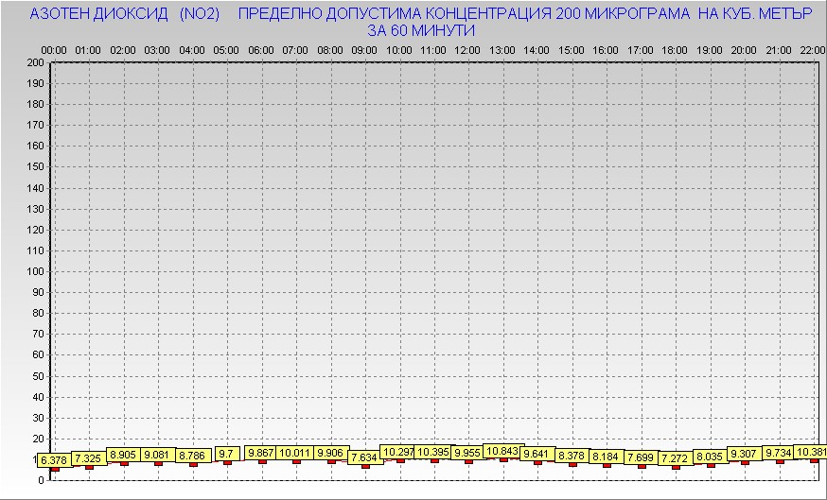This screenshot has height=500, width=827.
Task: Select the 7.634 data value label
Action: pyautogui.click(x=365, y=457)
